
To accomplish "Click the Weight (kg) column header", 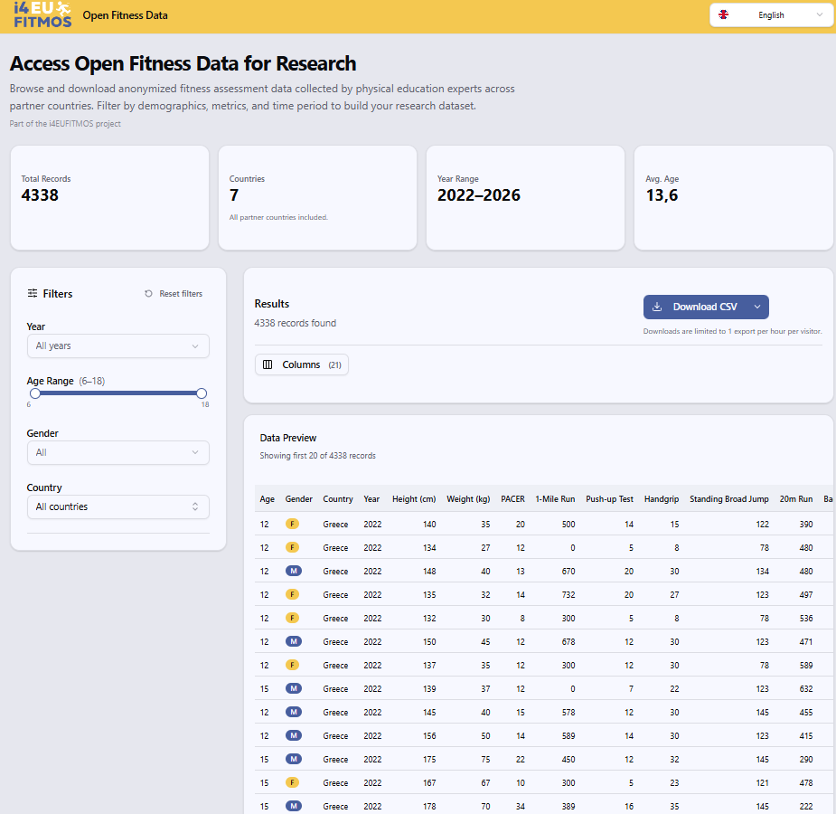I will tap(468, 499).
